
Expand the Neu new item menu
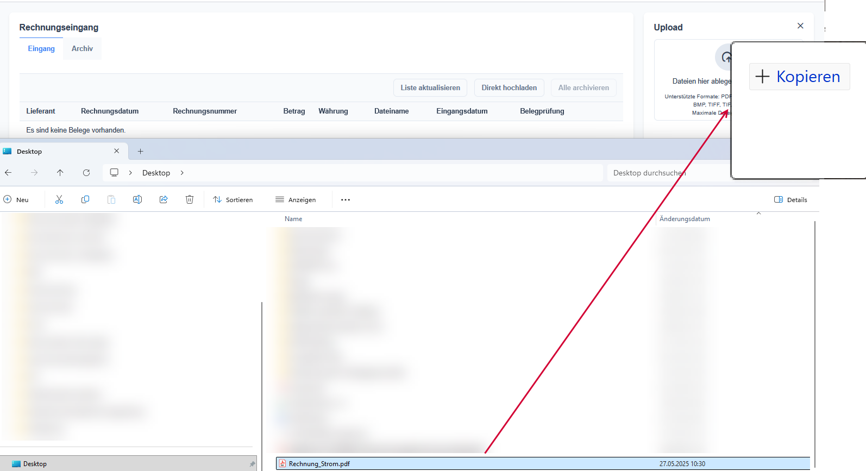pos(16,200)
